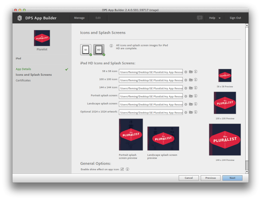
Task: Open the Edit menu
Action: [98, 18]
